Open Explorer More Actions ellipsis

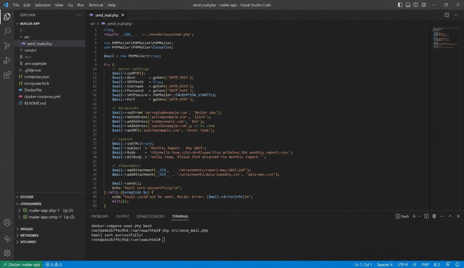pyautogui.click(x=79, y=15)
